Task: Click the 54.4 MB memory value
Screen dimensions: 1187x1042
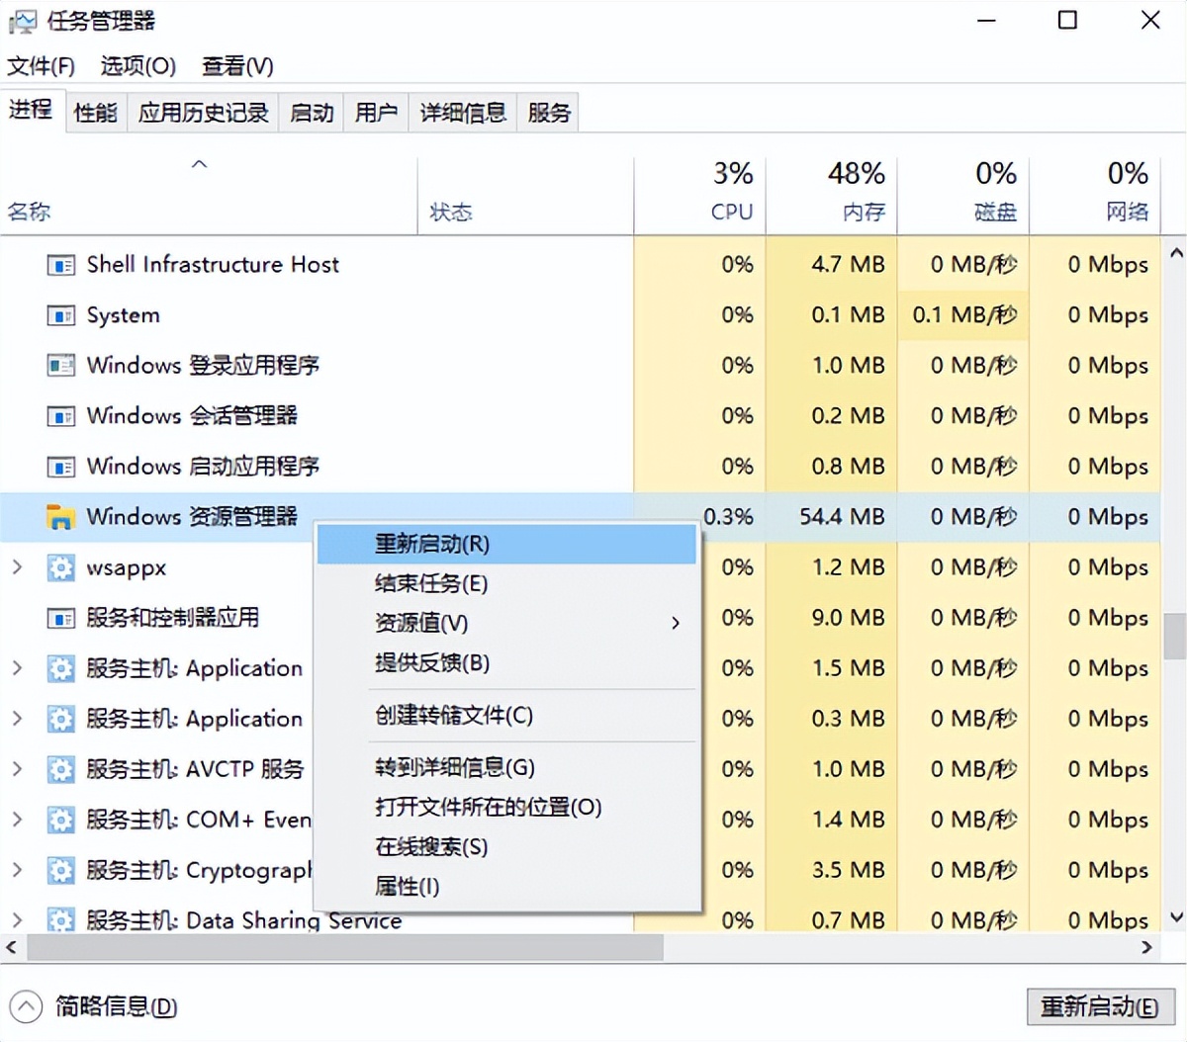Action: [842, 517]
